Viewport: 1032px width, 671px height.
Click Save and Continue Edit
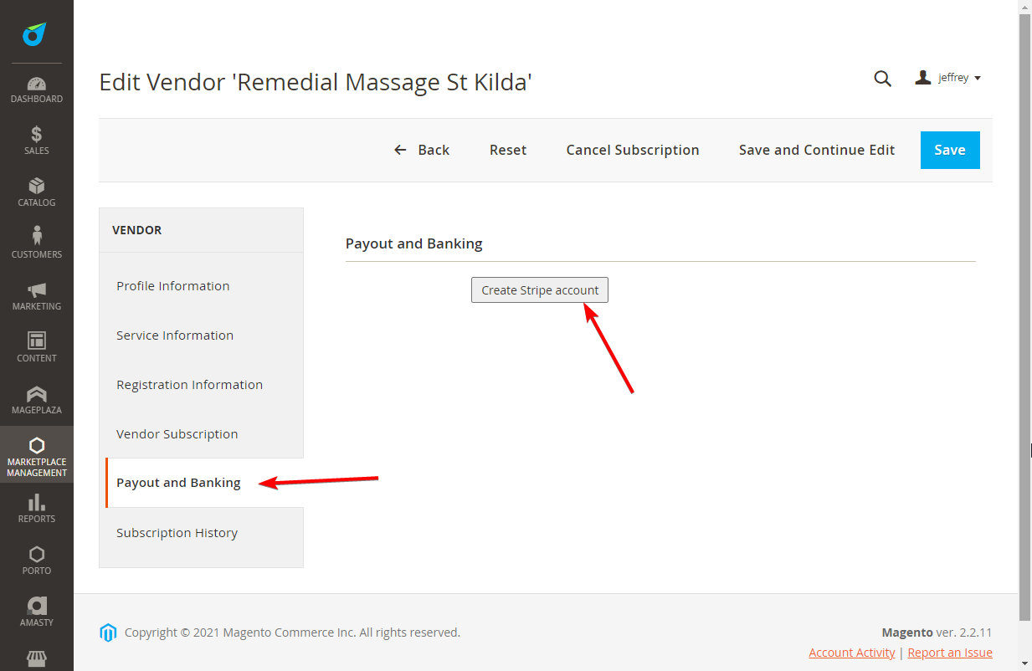coord(817,150)
